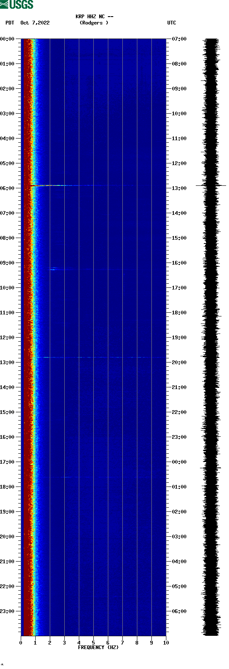Image resolution: width=229 pixels, height=669 pixels.
Task: Click the 09:00 PDT time label
Action: coord(7,263)
